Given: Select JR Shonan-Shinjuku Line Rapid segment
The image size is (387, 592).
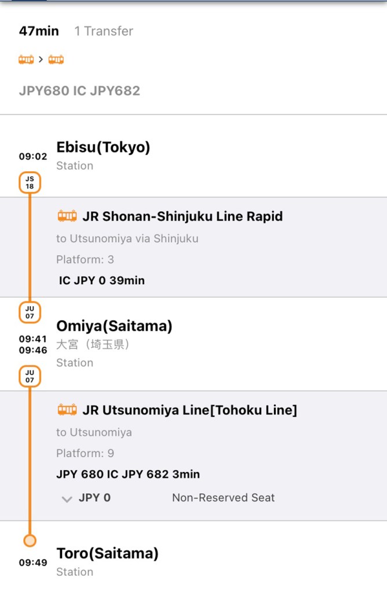Looking at the screenshot, I should pyautogui.click(x=182, y=216).
